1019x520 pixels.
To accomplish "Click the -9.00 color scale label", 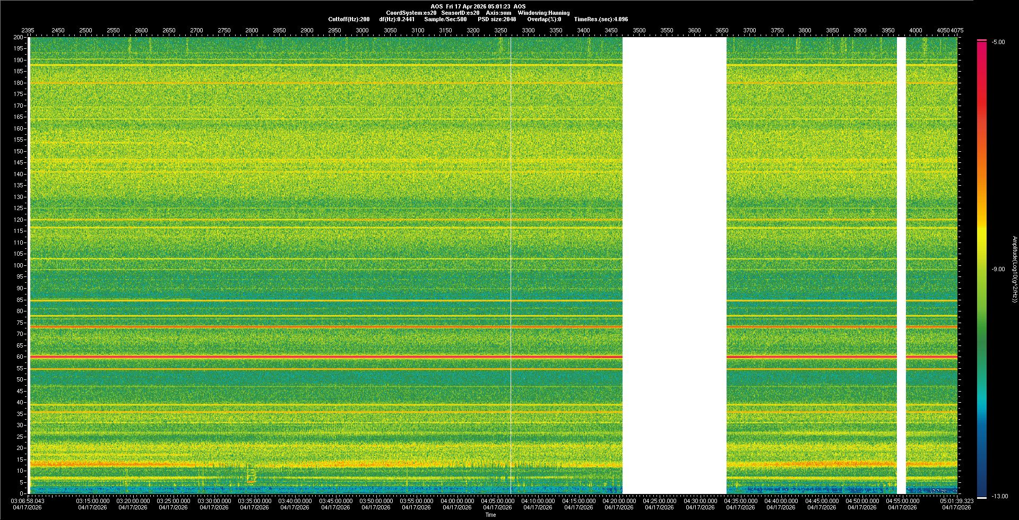I will [998, 269].
